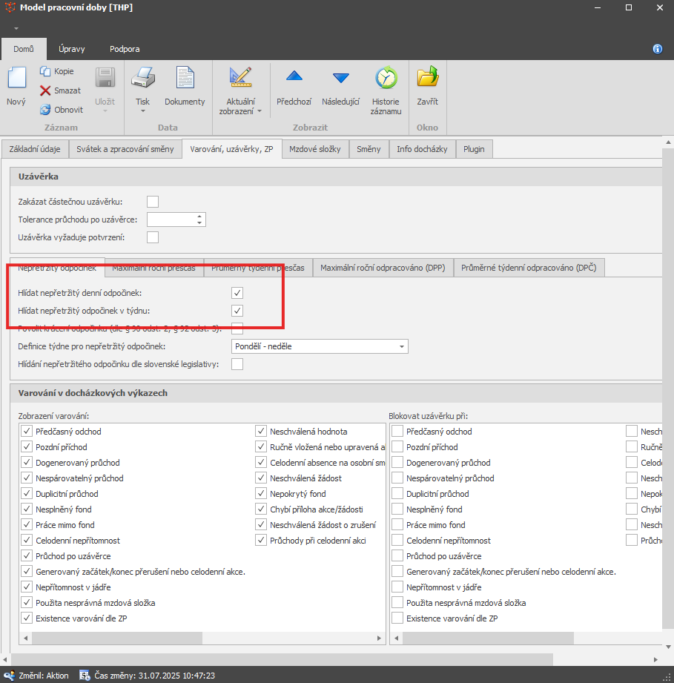Toggle Uzávěrka vyžaduje potvrzení checkbox
Viewport: 674px width, 683px height.
coord(153,237)
